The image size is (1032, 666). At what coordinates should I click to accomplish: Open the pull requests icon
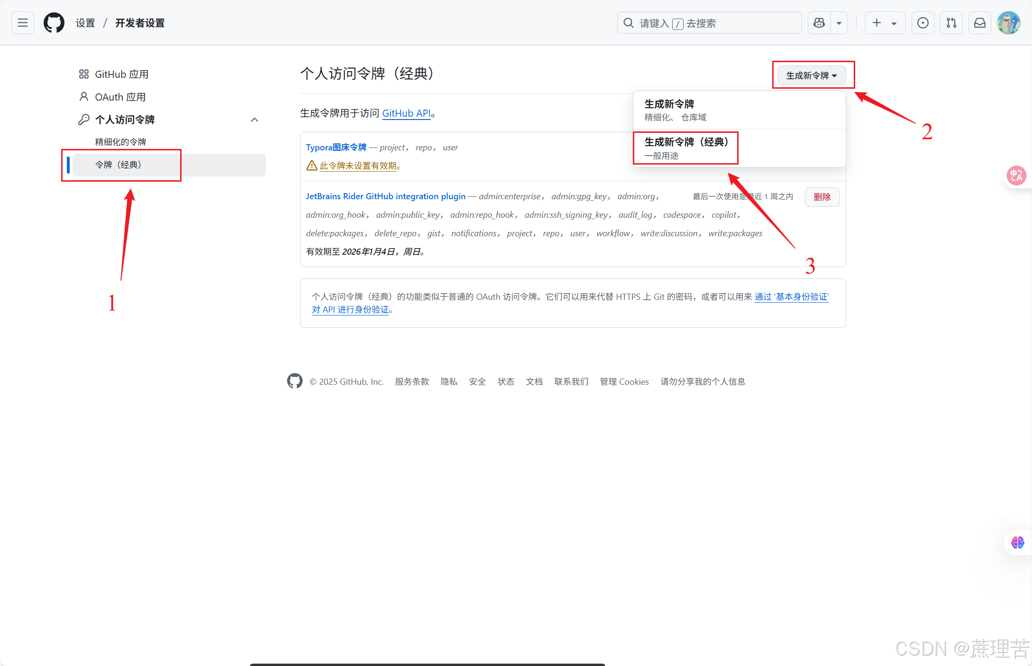click(951, 23)
